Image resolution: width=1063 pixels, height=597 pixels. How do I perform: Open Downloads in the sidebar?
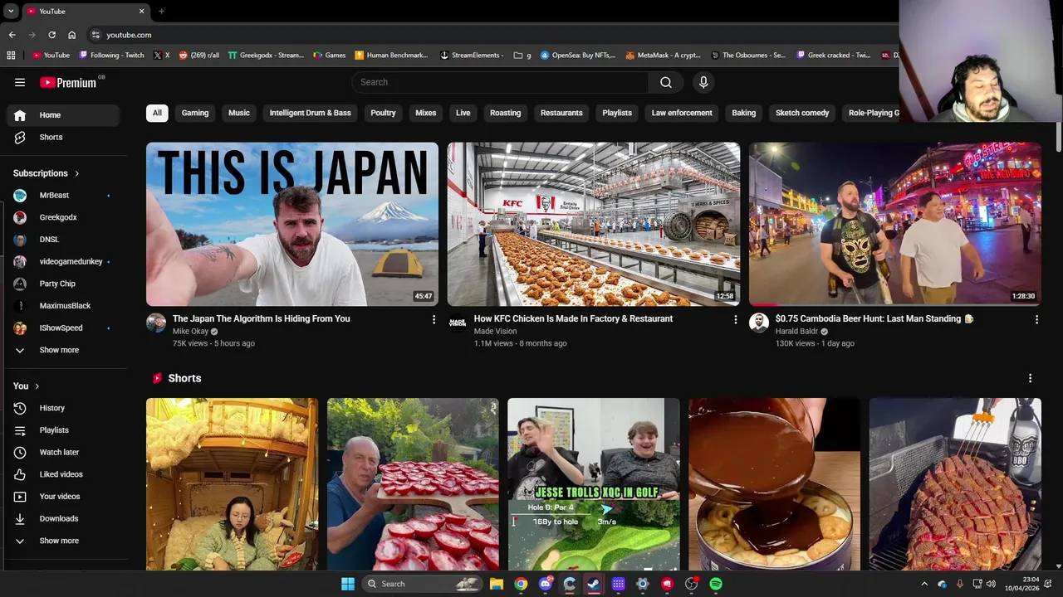[x=65, y=518]
